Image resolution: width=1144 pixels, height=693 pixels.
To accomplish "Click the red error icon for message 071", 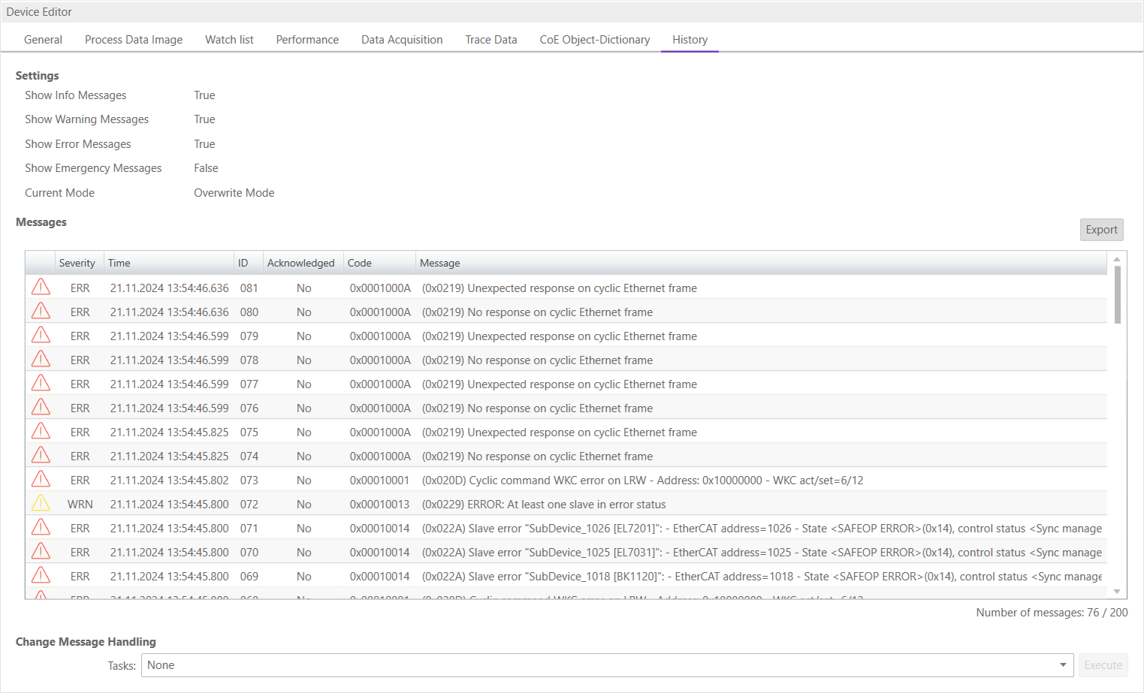I will [41, 528].
